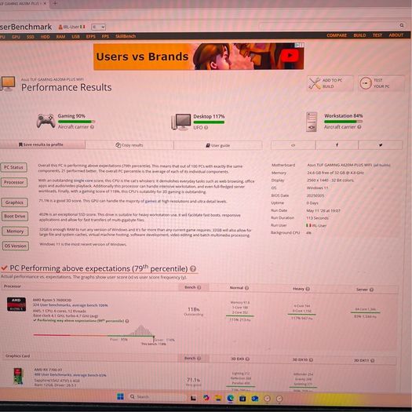Click the Users vs Brands video banner
Viewport: 412px width, 412px height.
click(x=199, y=57)
